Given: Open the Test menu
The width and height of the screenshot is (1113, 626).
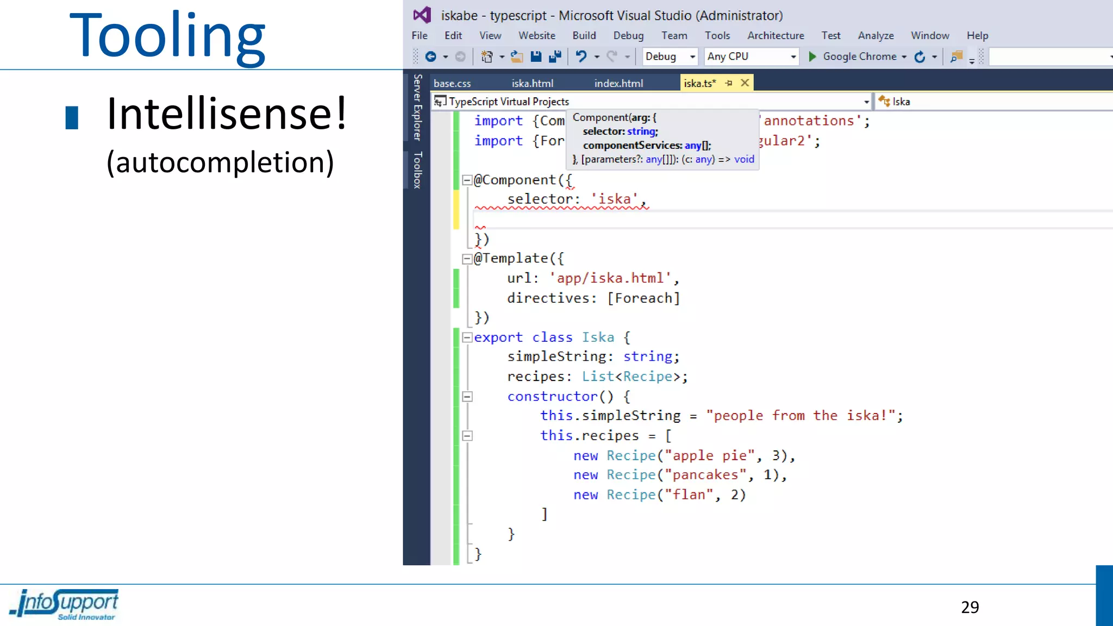Looking at the screenshot, I should [831, 35].
